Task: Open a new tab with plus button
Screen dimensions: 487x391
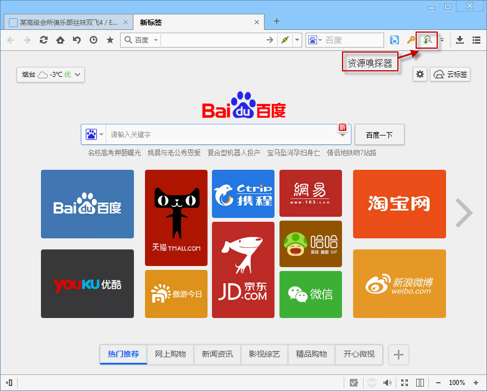Action: pos(276,21)
